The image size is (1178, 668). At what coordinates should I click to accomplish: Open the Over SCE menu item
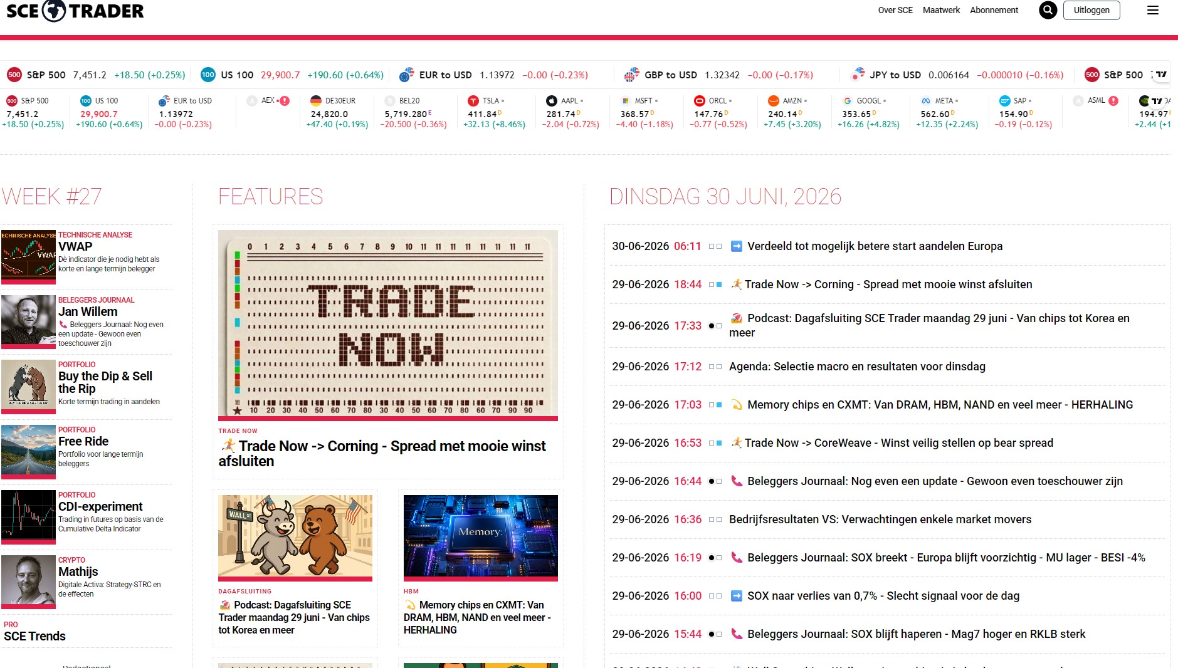(x=895, y=10)
